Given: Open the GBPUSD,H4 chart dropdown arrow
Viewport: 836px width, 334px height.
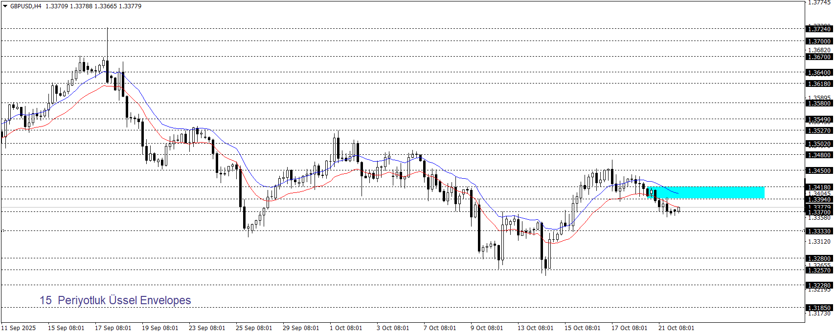Looking at the screenshot, I should pyautogui.click(x=5, y=6).
